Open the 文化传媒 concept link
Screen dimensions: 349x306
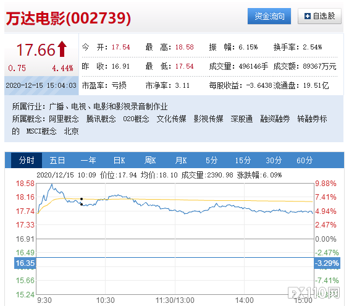[171, 119]
